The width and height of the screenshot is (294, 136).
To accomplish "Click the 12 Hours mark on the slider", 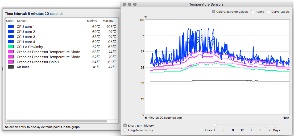I will coord(242,130).
